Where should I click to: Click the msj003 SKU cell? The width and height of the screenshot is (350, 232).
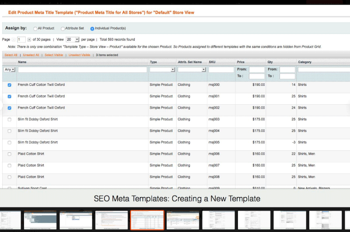214,119
